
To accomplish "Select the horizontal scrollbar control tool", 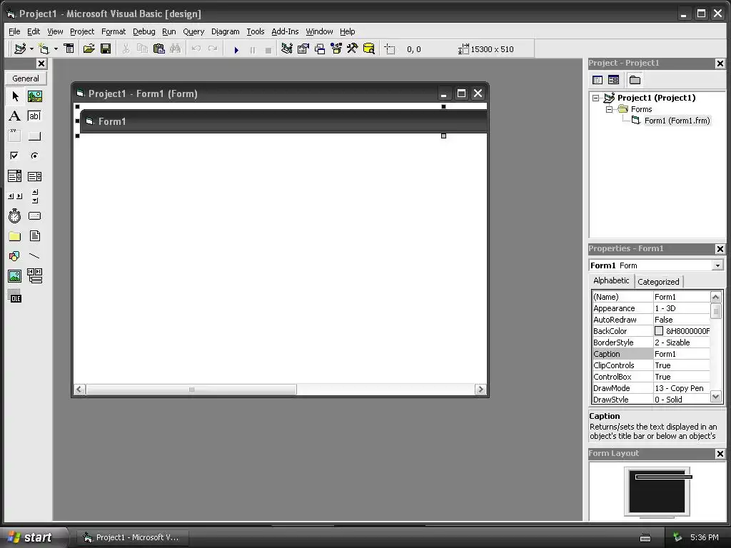I will pos(15,196).
